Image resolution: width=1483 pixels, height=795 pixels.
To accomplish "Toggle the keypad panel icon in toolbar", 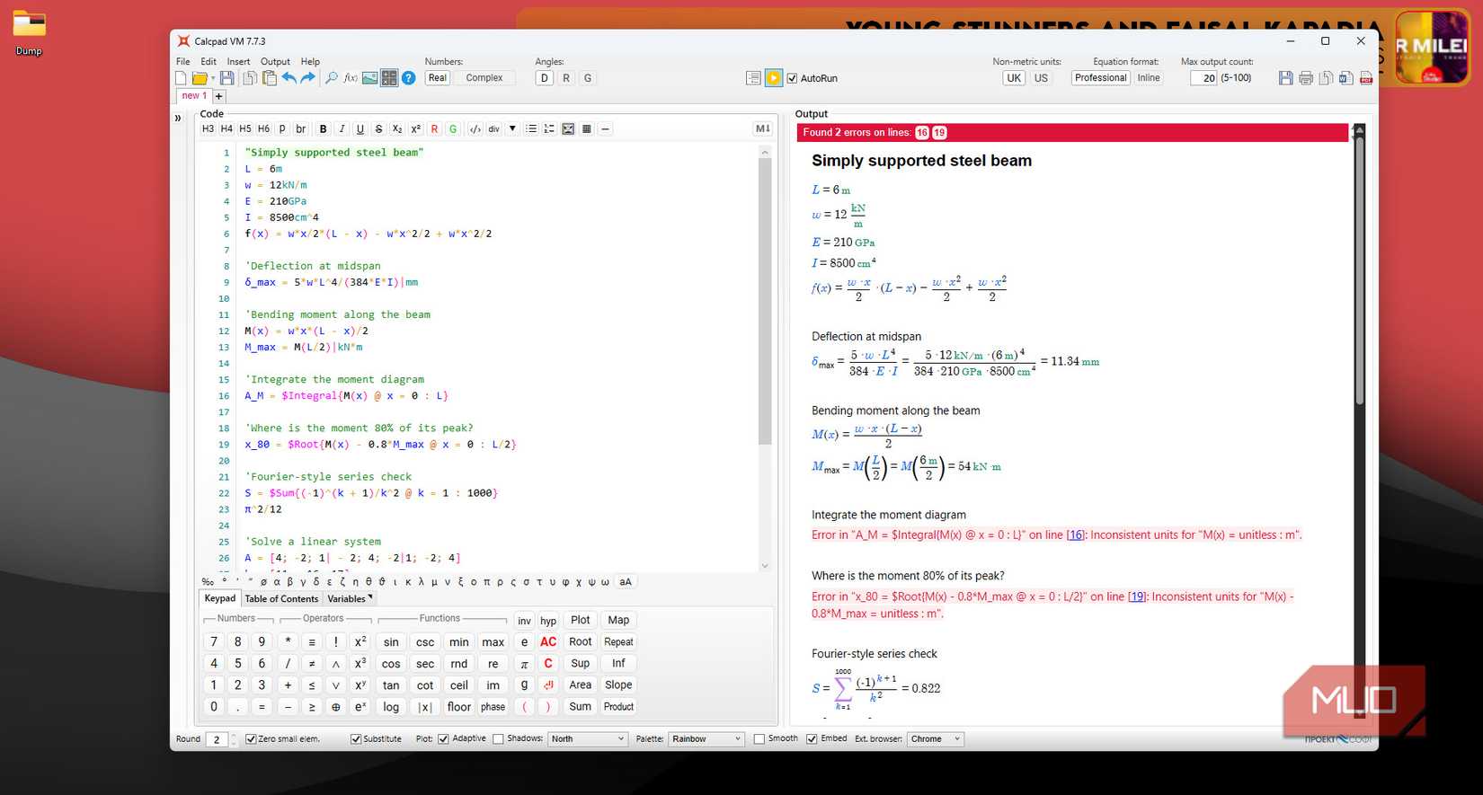I will click(x=389, y=78).
